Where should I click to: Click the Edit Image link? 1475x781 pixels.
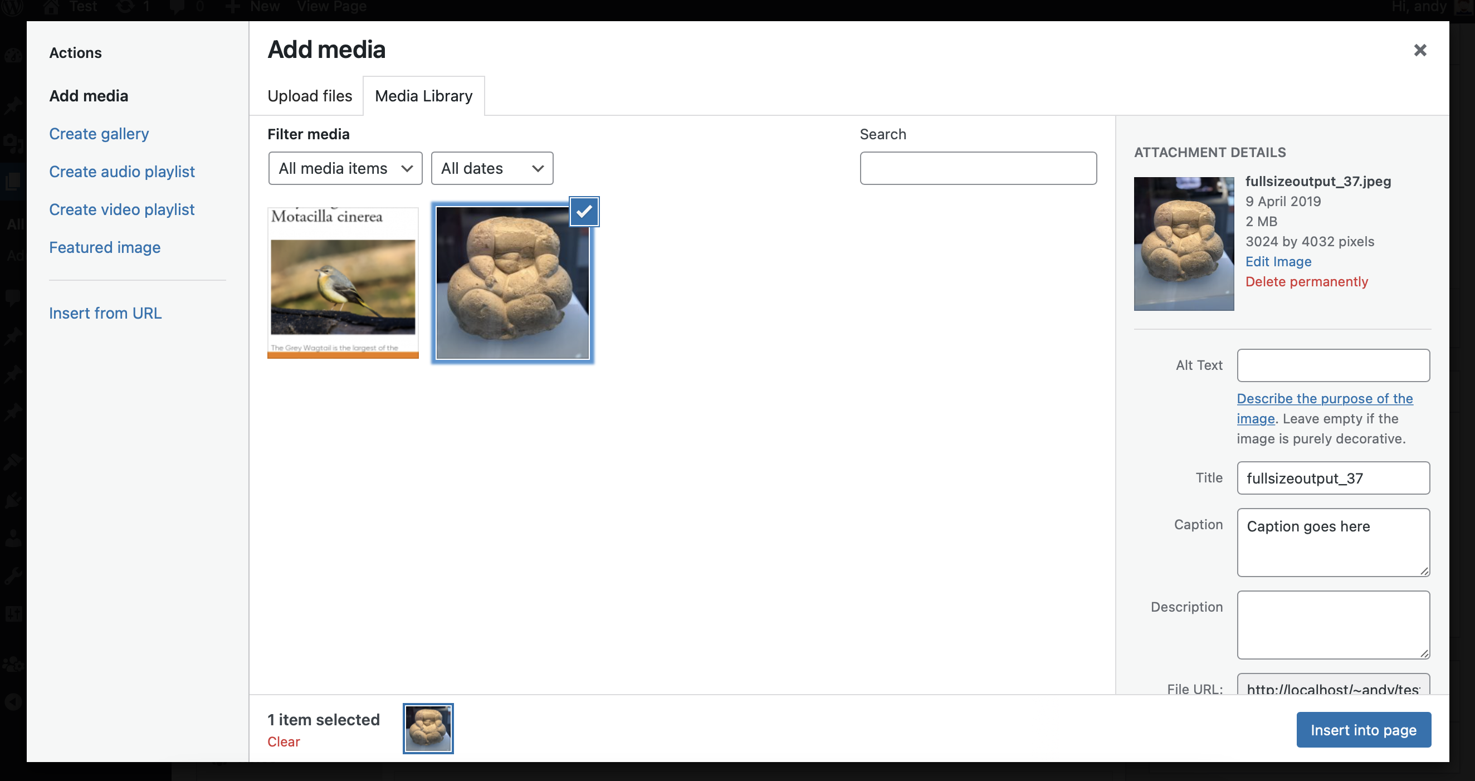tap(1278, 260)
